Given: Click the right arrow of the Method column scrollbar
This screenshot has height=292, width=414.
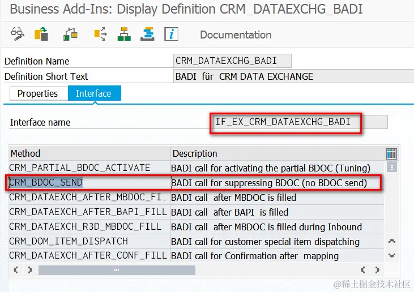Looking at the screenshot, I should (30, 270).
